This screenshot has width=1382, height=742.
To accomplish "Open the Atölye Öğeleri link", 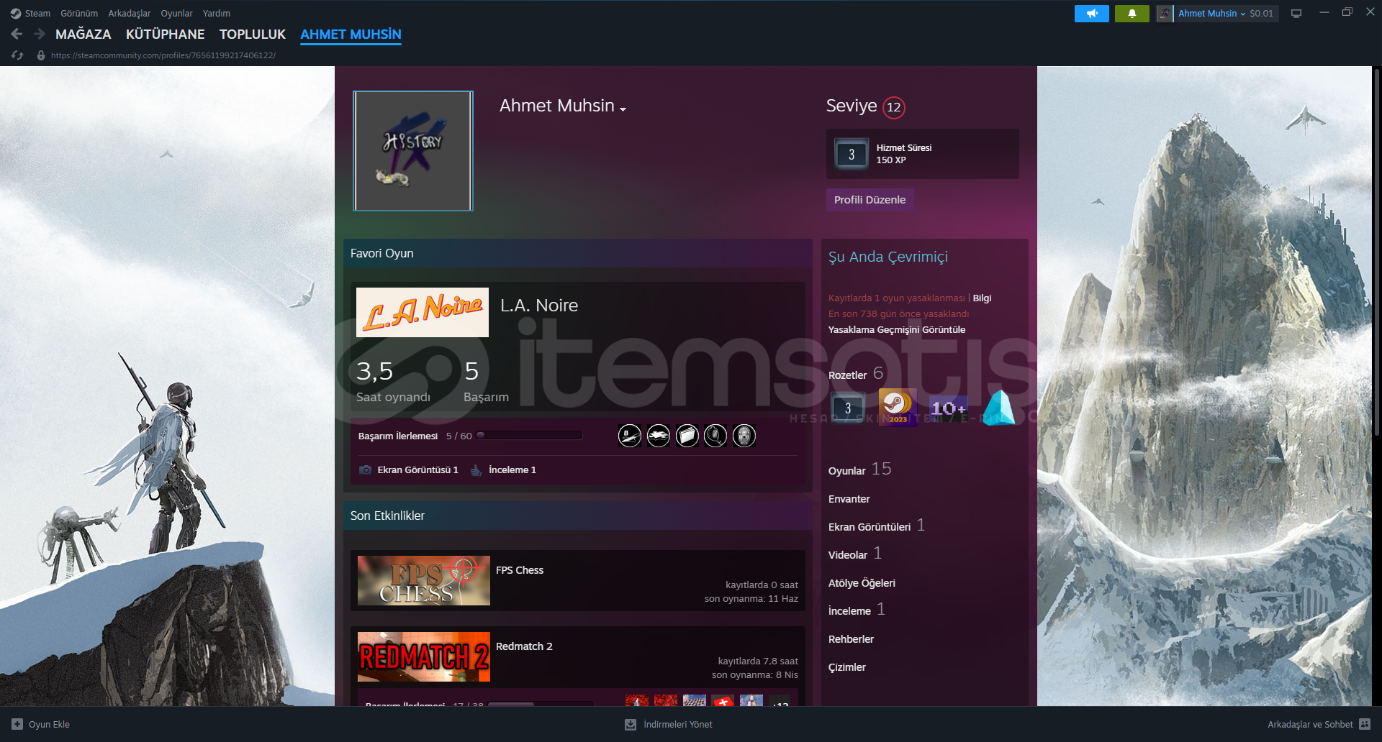I will coord(862,583).
